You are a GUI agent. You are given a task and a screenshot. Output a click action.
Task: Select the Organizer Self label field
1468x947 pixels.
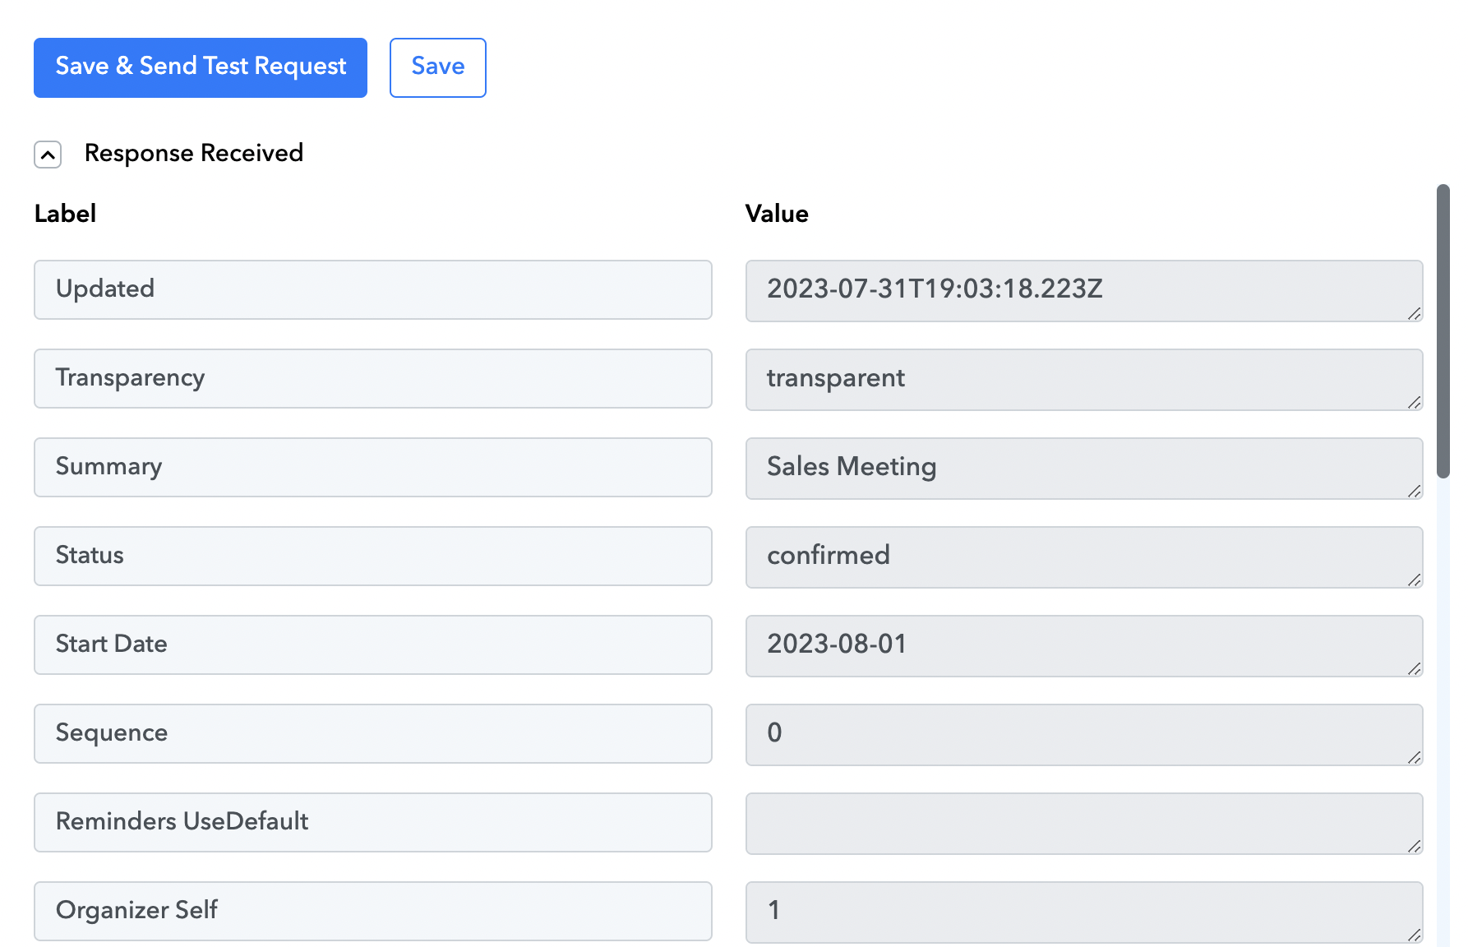(x=373, y=911)
